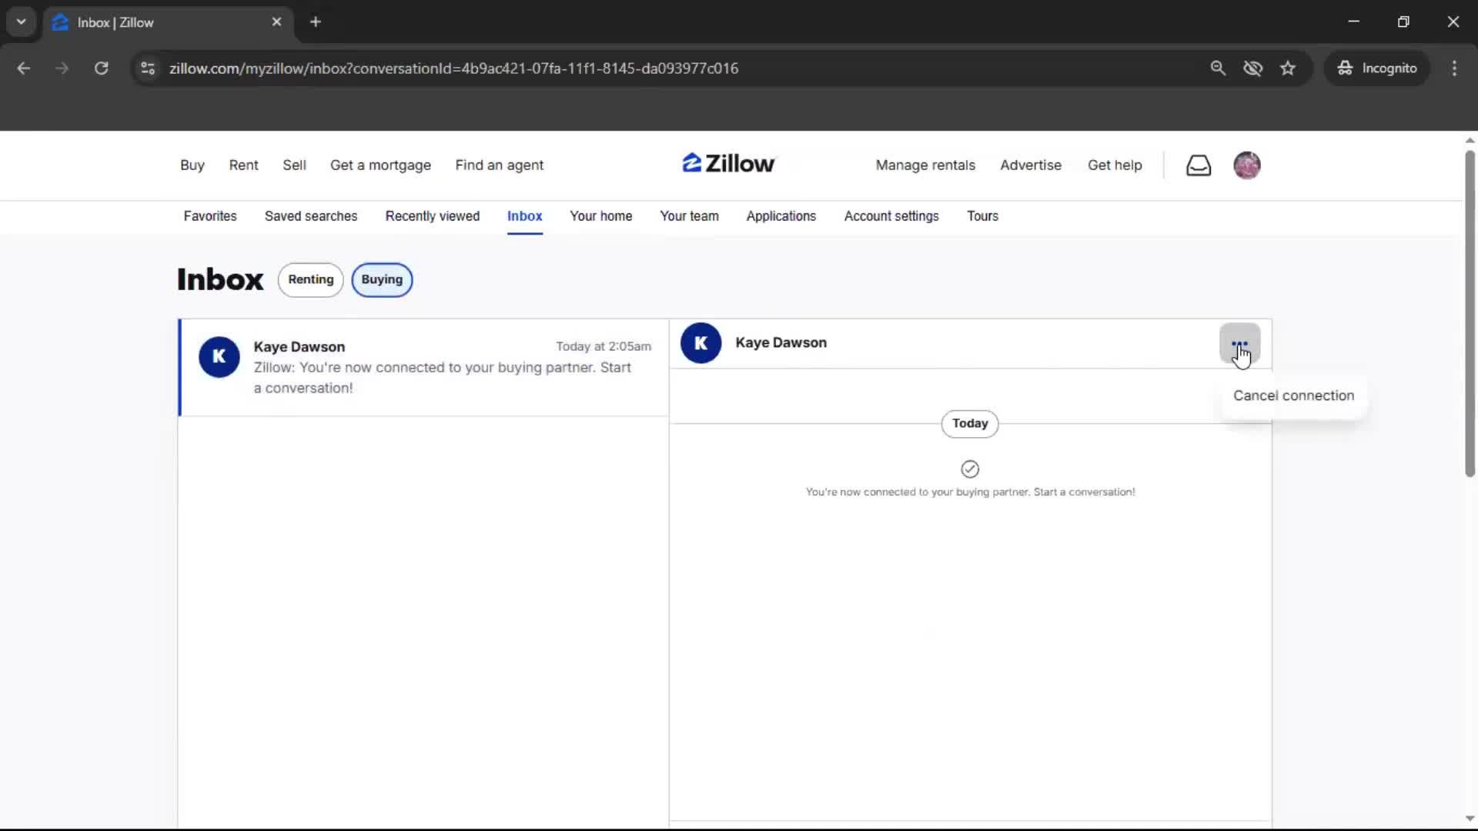This screenshot has height=831, width=1478.
Task: Select Cancel connection from the menu
Action: point(1293,395)
